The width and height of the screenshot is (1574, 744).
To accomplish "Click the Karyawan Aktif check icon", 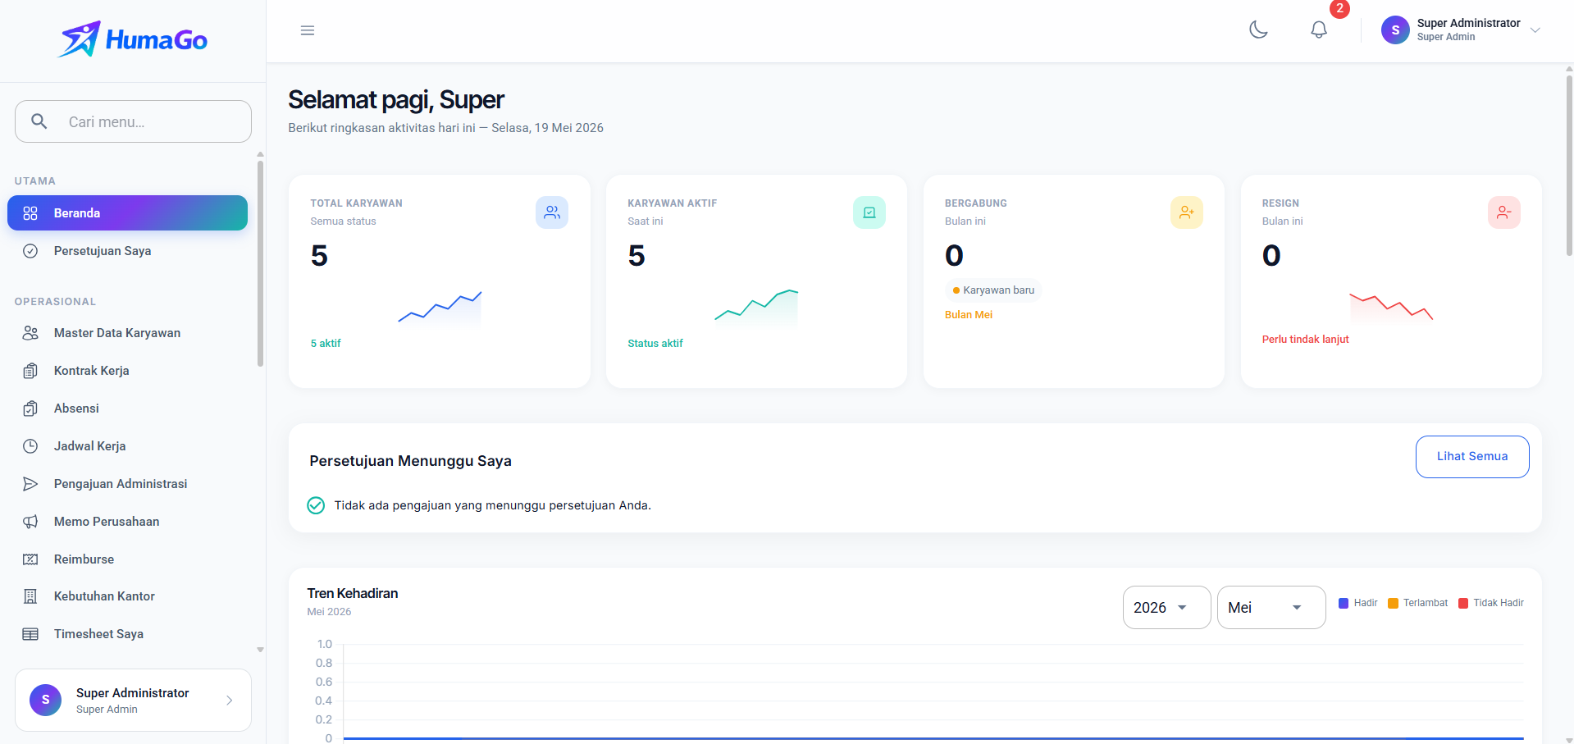I will pos(869,212).
